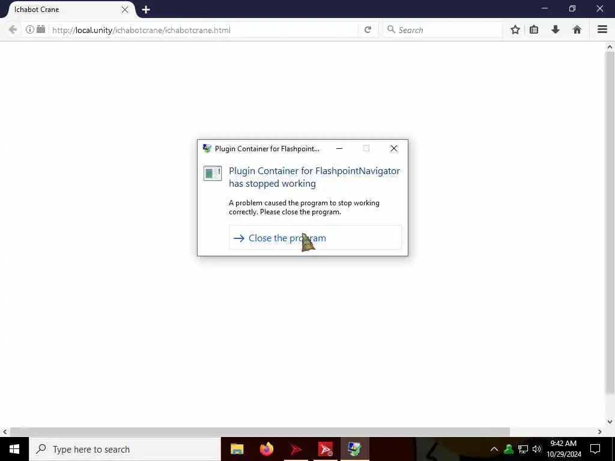Open the browser hamburger menu
615x461 pixels.
(602, 29)
